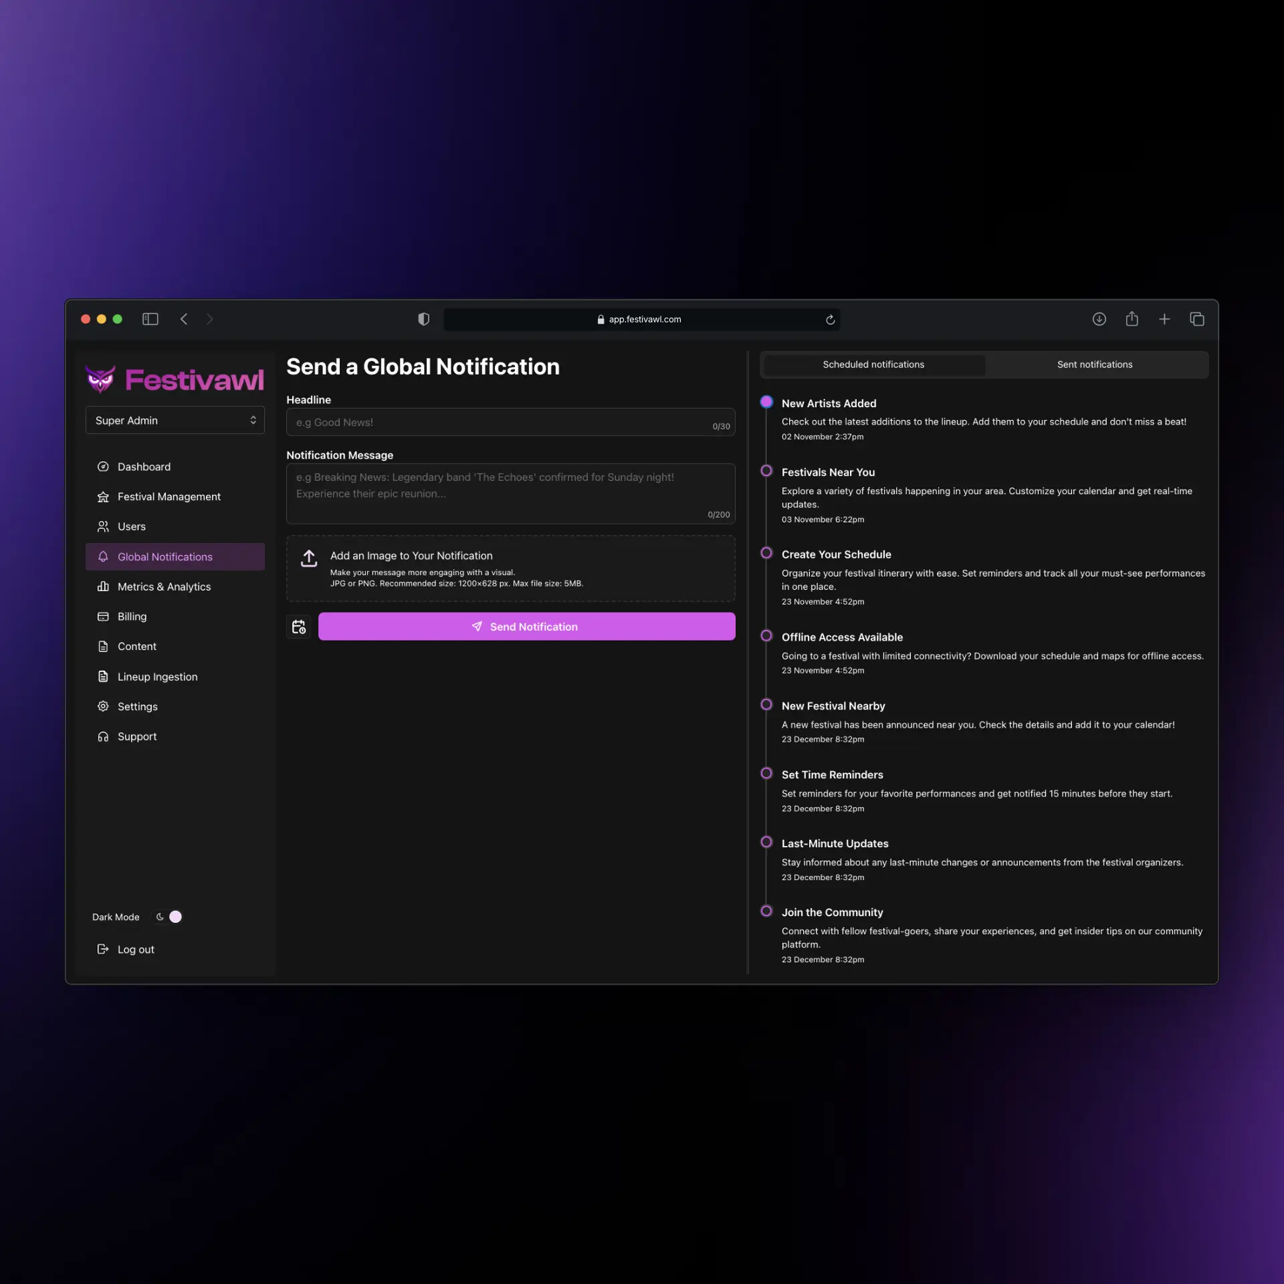1284x1284 pixels.
Task: Open the New Festival Nearby title
Action: (x=833, y=706)
